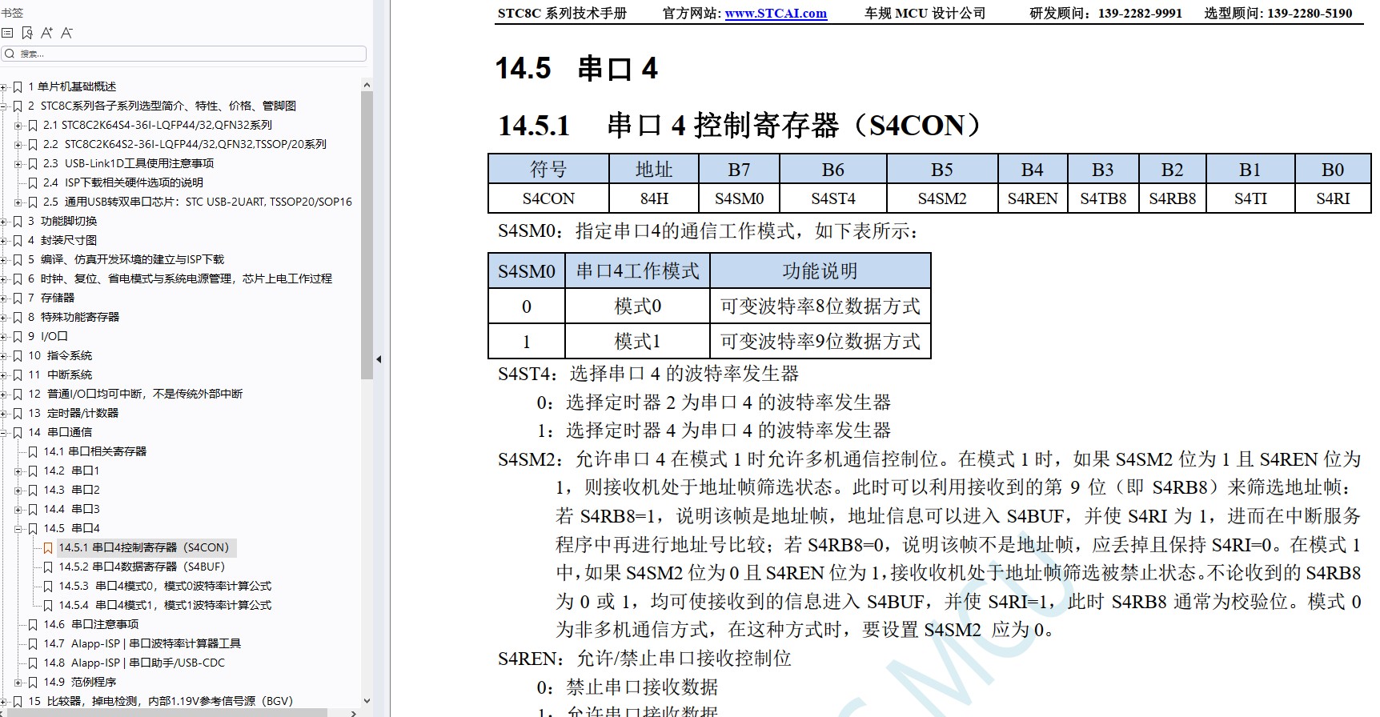Click heading 14.5 串口 4
Viewport: 1380px width, 717px height.
point(576,68)
